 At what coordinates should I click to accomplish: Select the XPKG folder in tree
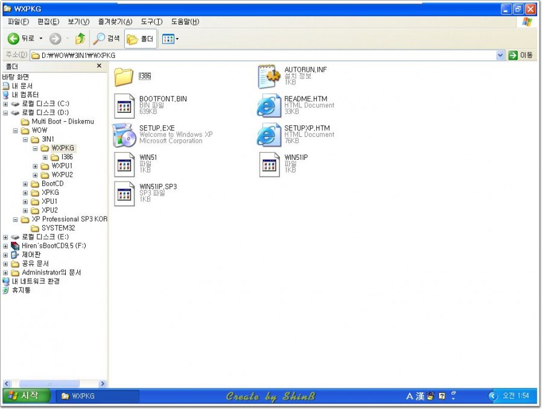[x=50, y=192]
